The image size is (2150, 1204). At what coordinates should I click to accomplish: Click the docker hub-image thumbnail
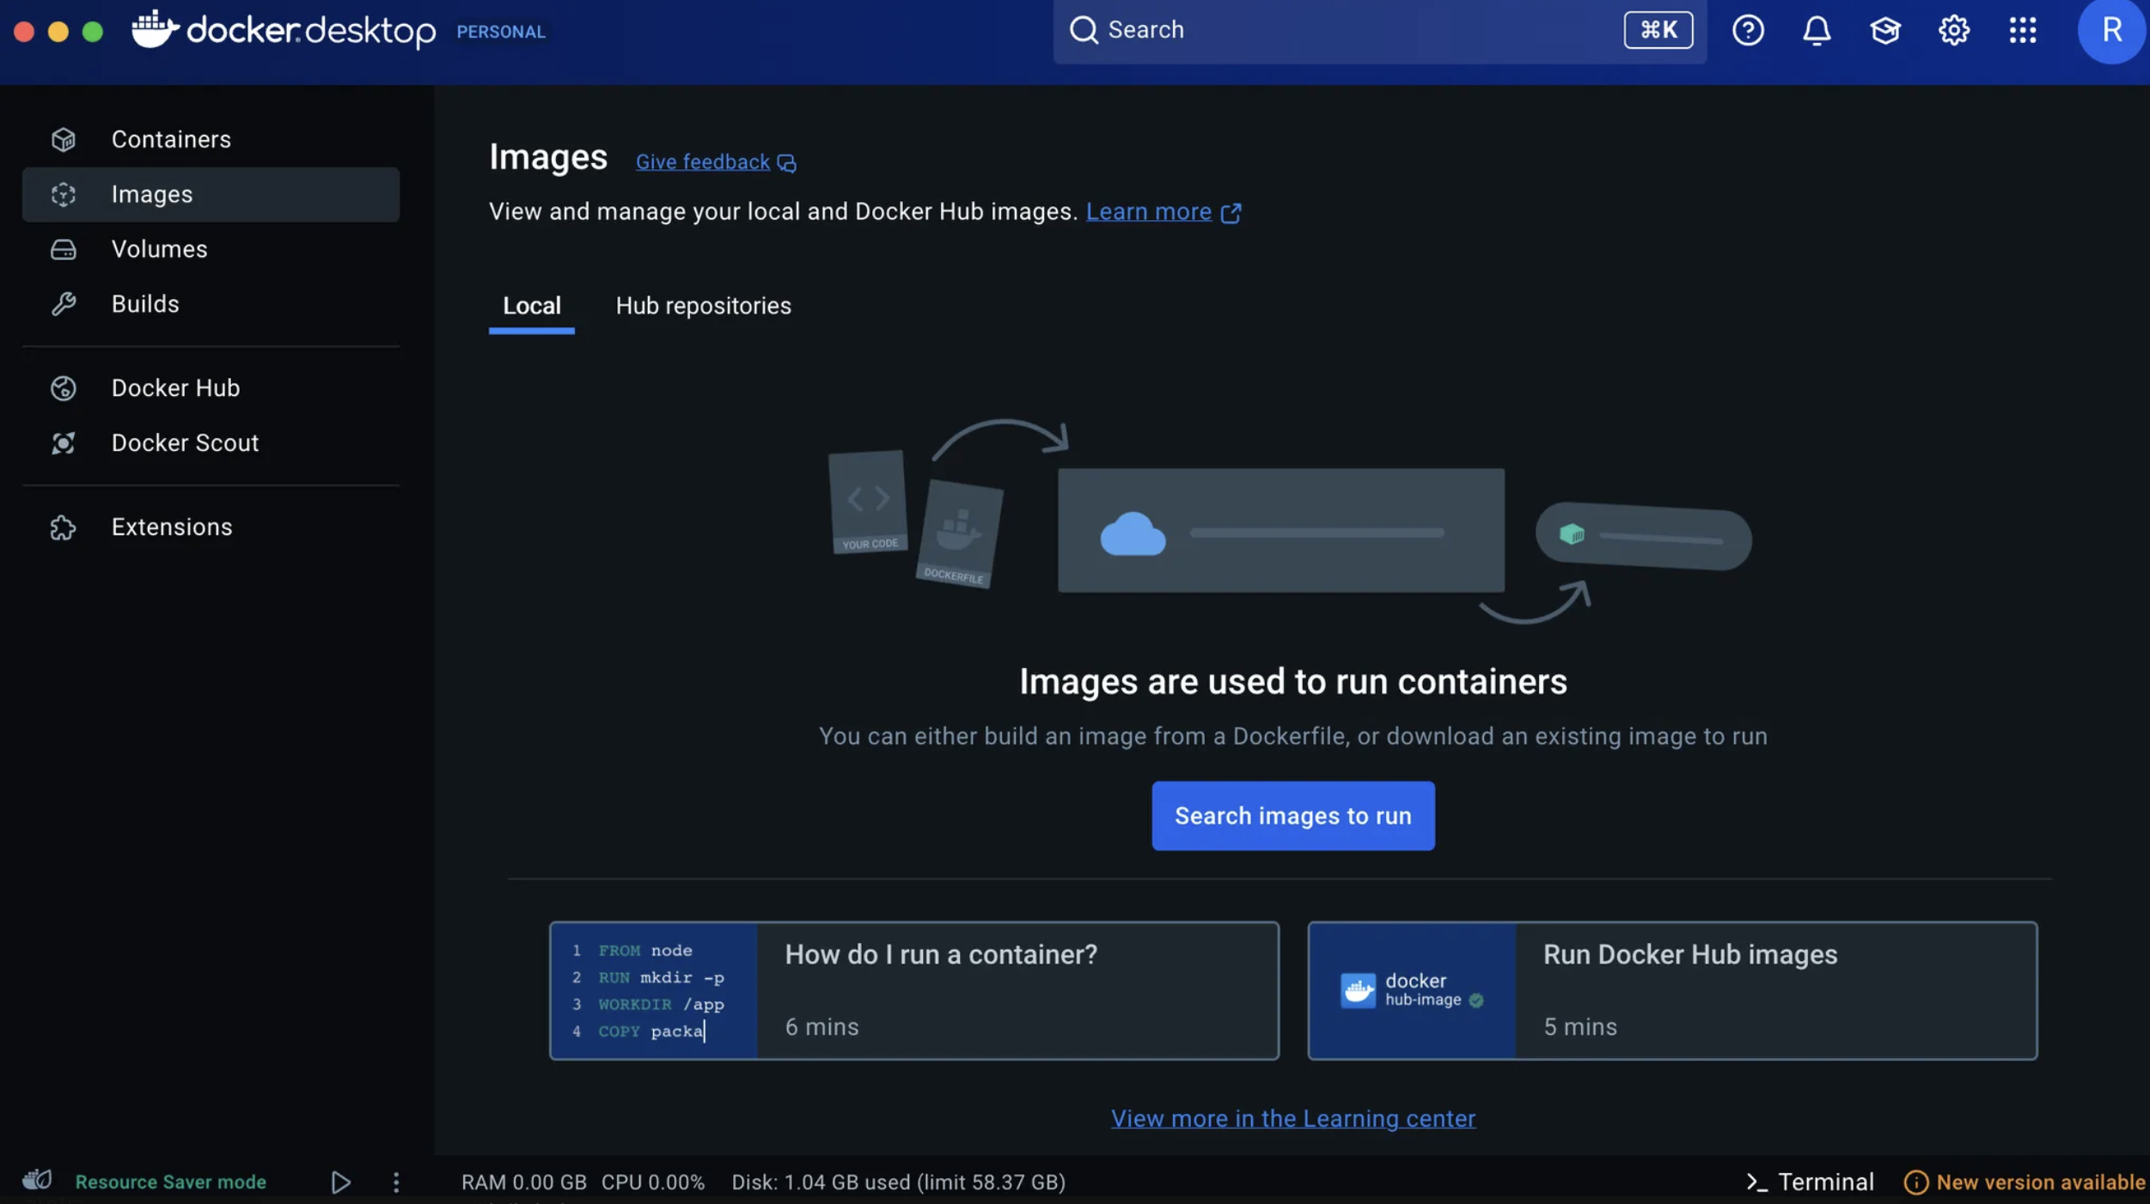click(1412, 990)
